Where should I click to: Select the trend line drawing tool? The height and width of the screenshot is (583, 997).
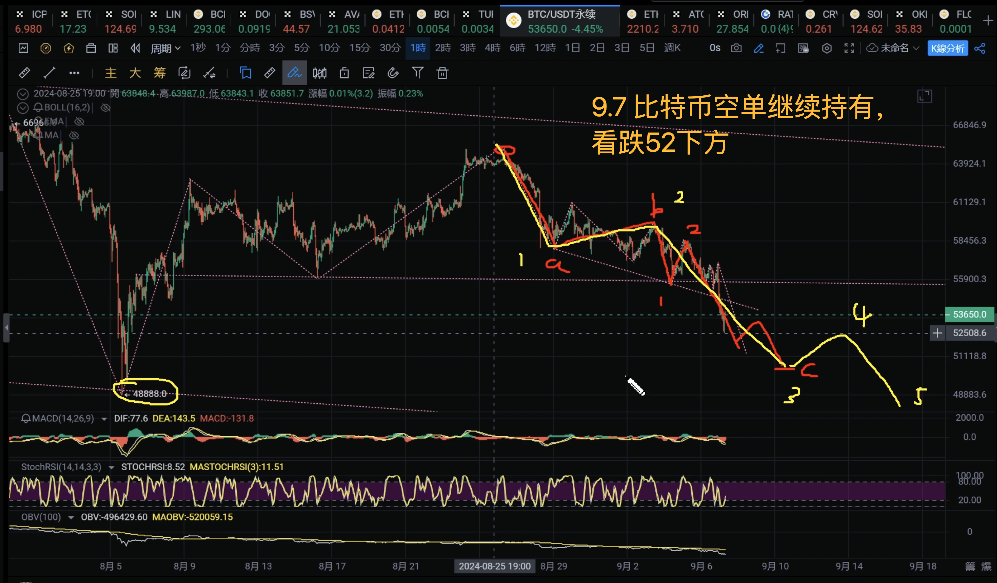[x=49, y=73]
